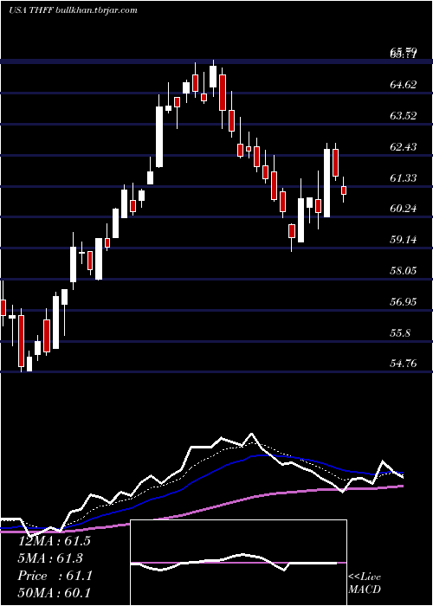Image resolution: width=433 pixels, height=606 pixels.
Task: Click the 59.14 price axis label
Action: 404,240
